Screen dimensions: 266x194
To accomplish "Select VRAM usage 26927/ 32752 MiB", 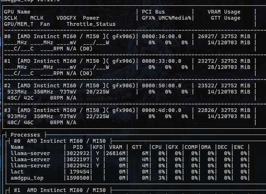I will (x=224, y=37).
